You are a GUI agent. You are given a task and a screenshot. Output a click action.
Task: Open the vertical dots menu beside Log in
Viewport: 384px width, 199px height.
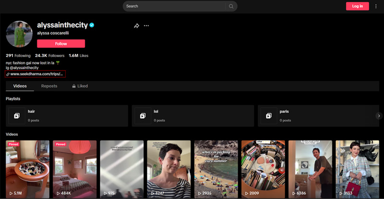(x=376, y=6)
